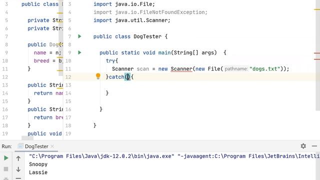Click the main method name

pyautogui.click(x=164, y=52)
